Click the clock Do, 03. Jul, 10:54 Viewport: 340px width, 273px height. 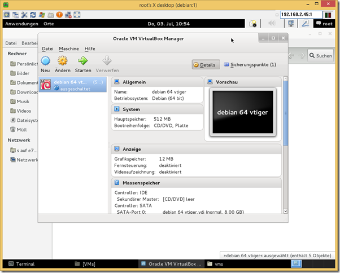coord(168,24)
